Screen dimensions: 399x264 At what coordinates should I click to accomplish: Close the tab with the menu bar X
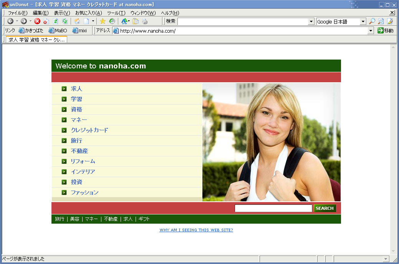point(392,12)
